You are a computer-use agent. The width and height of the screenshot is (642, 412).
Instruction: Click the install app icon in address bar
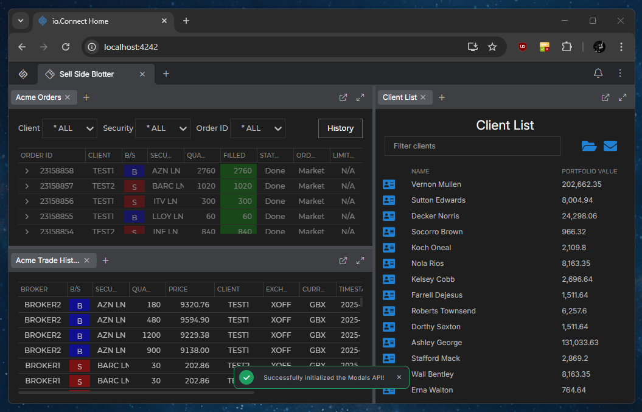[472, 47]
